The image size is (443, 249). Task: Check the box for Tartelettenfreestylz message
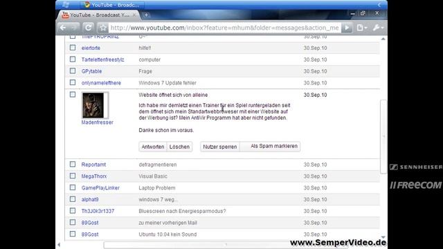[73, 59]
